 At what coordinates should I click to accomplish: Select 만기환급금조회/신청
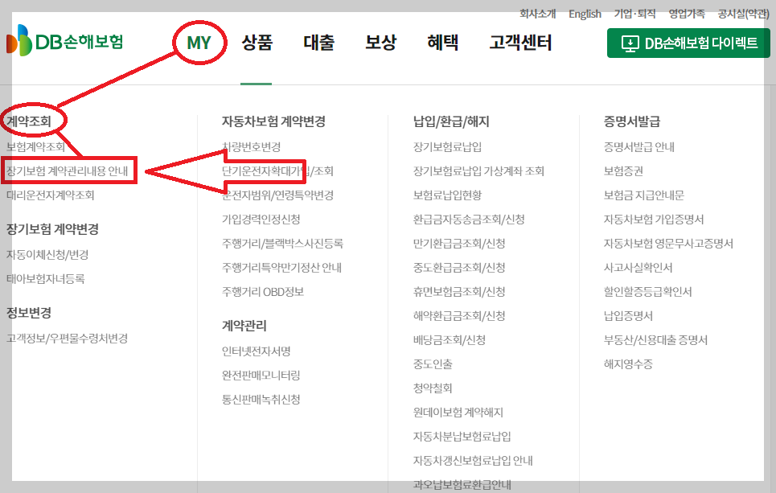(459, 244)
